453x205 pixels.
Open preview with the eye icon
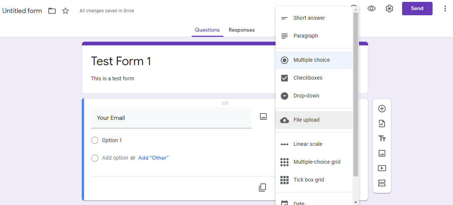click(x=371, y=9)
